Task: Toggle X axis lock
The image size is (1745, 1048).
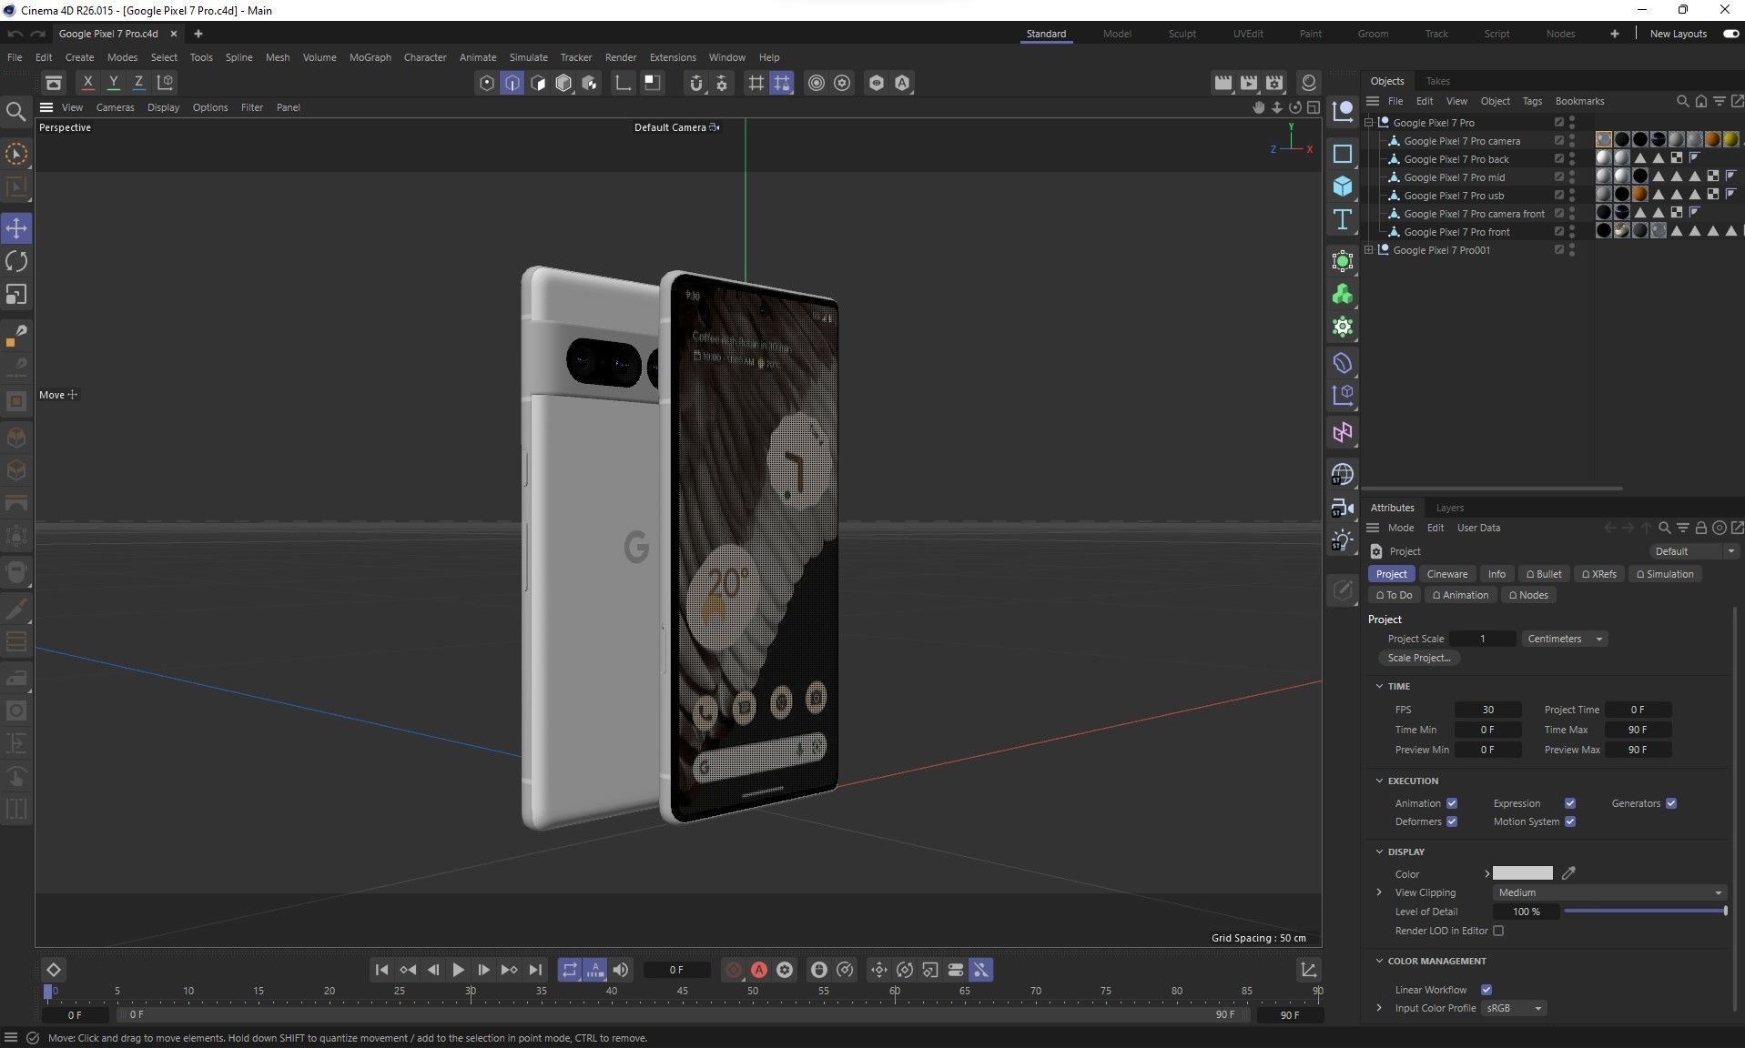Action: click(87, 82)
